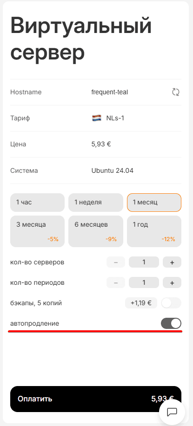Increase number of periods with plus

(x=172, y=282)
